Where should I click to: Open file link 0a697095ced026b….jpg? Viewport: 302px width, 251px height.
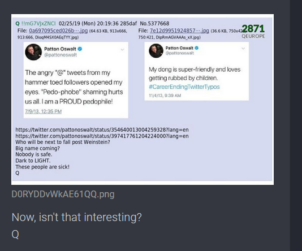(x=58, y=31)
